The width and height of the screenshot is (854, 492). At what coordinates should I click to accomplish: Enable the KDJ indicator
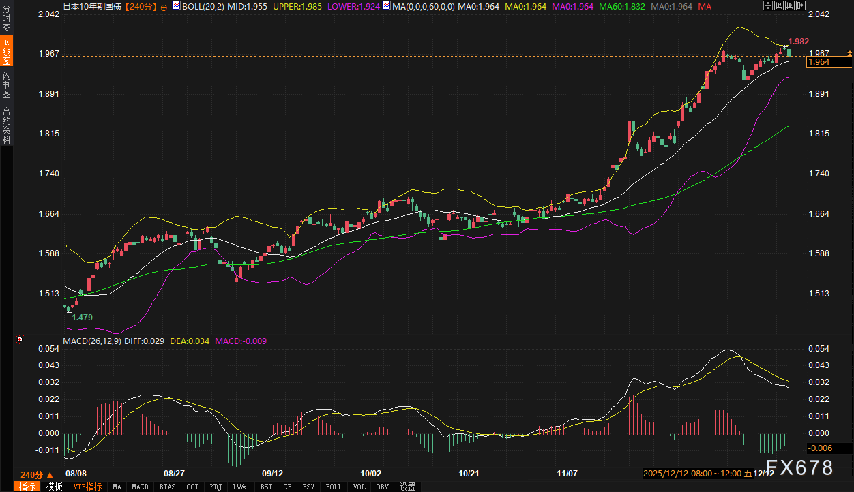tap(216, 487)
